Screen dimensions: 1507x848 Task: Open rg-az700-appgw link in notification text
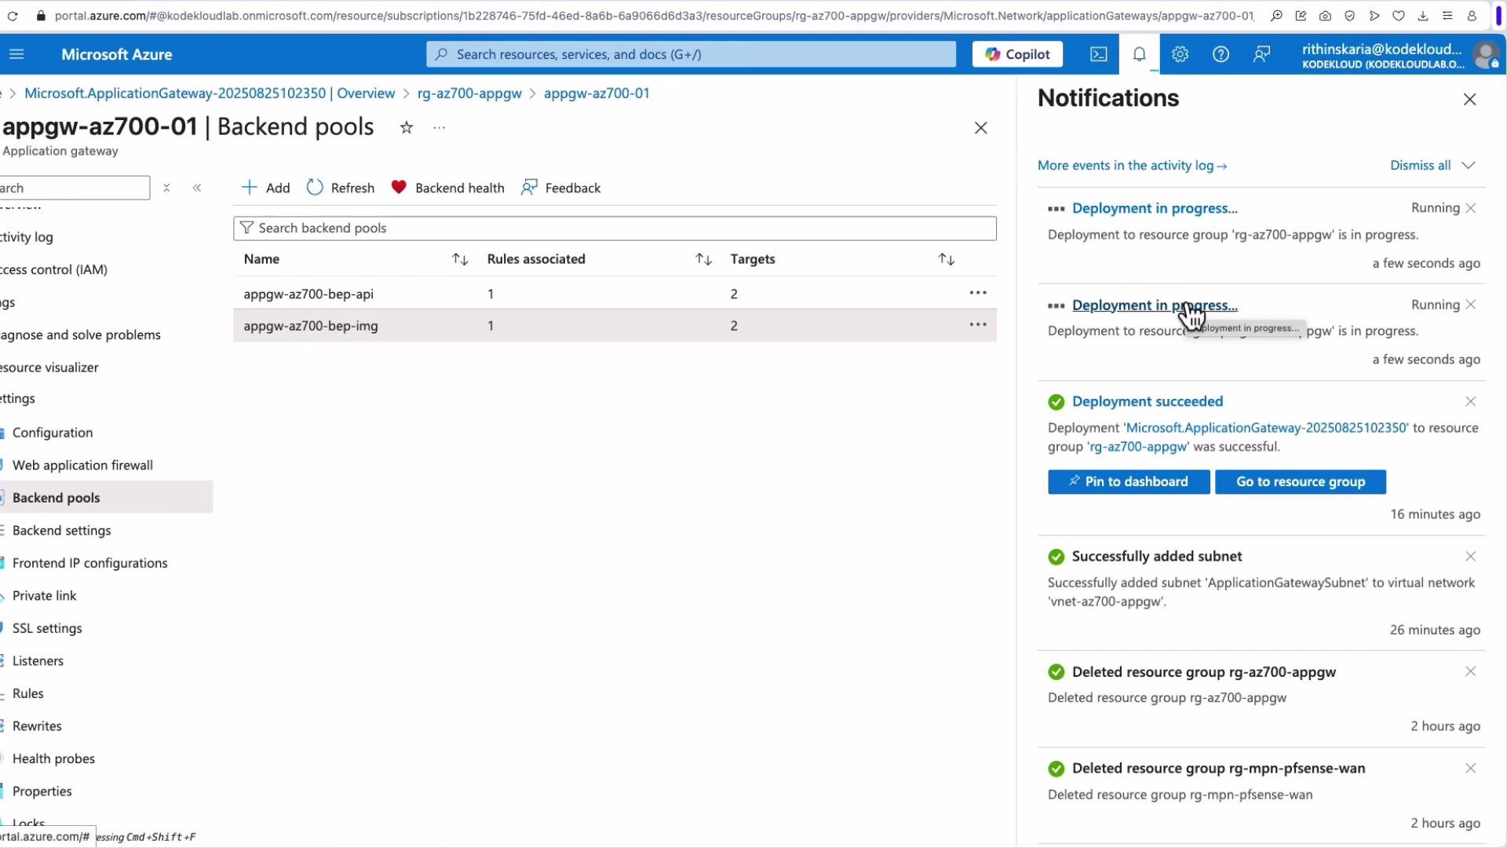coord(1138,447)
